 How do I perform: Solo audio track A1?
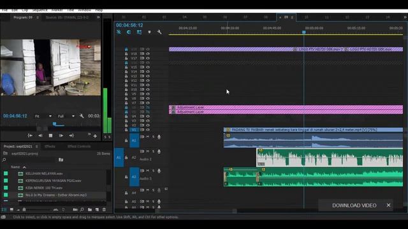pyautogui.click(x=153, y=137)
